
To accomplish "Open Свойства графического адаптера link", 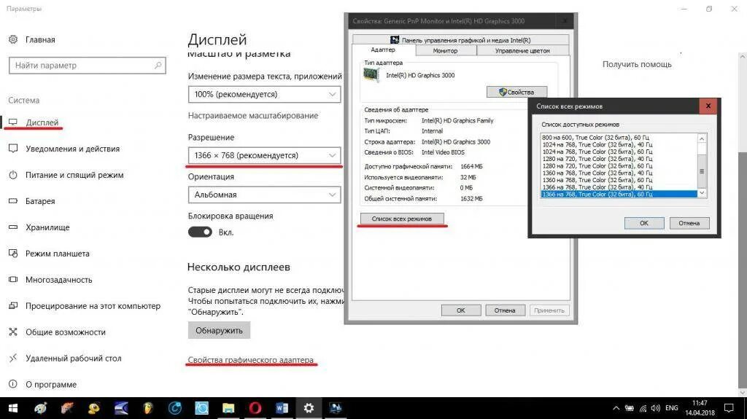I will tap(251, 360).
